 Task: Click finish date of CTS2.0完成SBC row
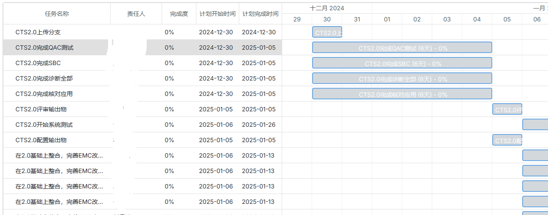click(259, 63)
